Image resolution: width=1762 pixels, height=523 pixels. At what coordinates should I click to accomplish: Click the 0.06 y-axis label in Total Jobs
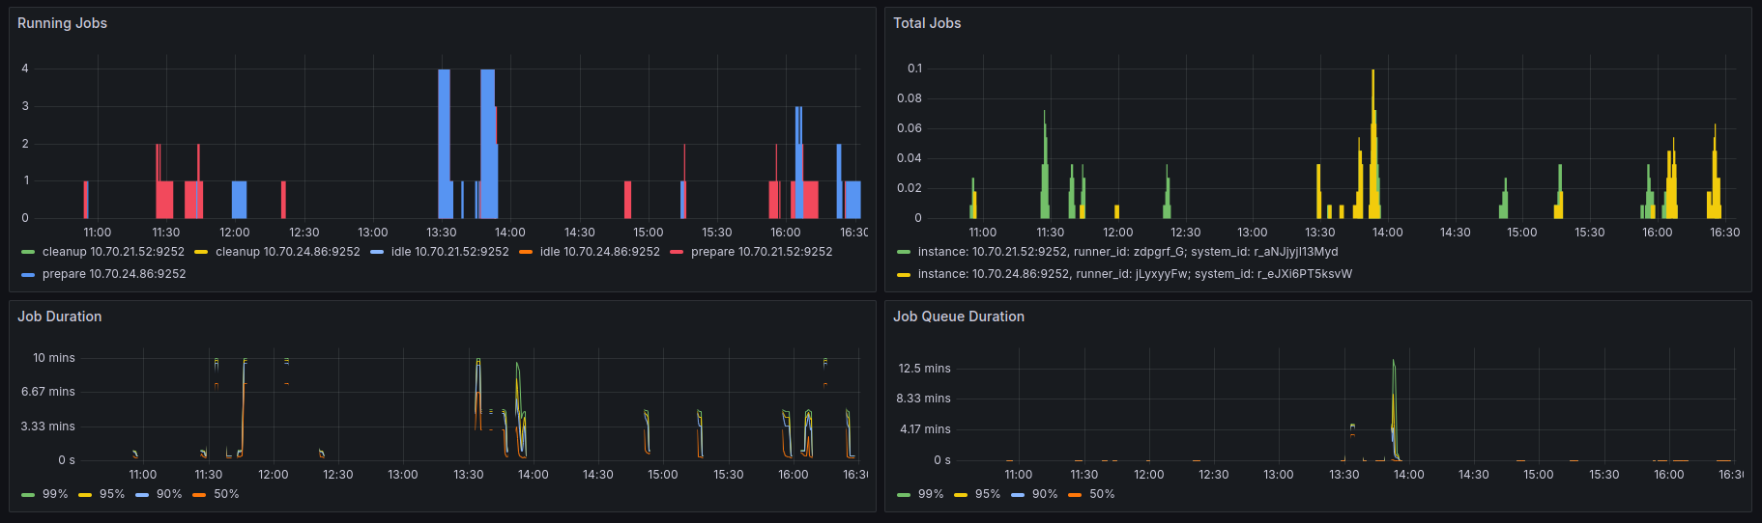(910, 128)
